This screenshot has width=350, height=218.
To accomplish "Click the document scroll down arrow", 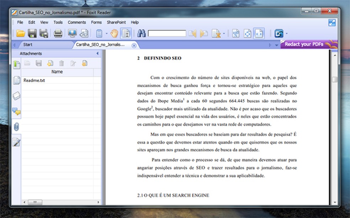I will click(x=335, y=203).
